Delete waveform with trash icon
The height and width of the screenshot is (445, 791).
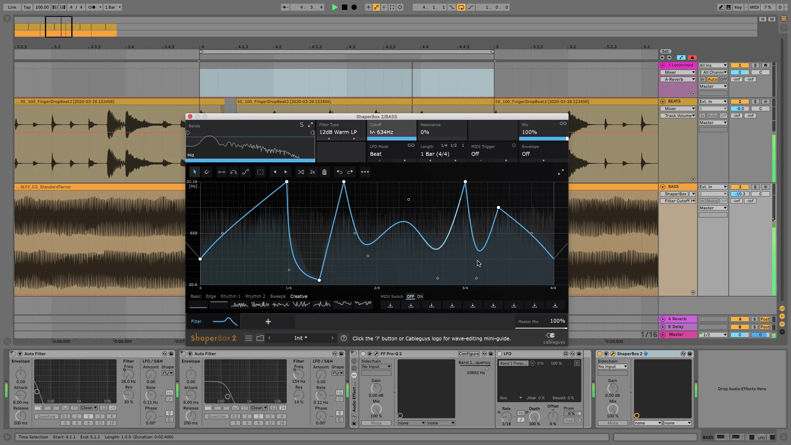(x=324, y=172)
